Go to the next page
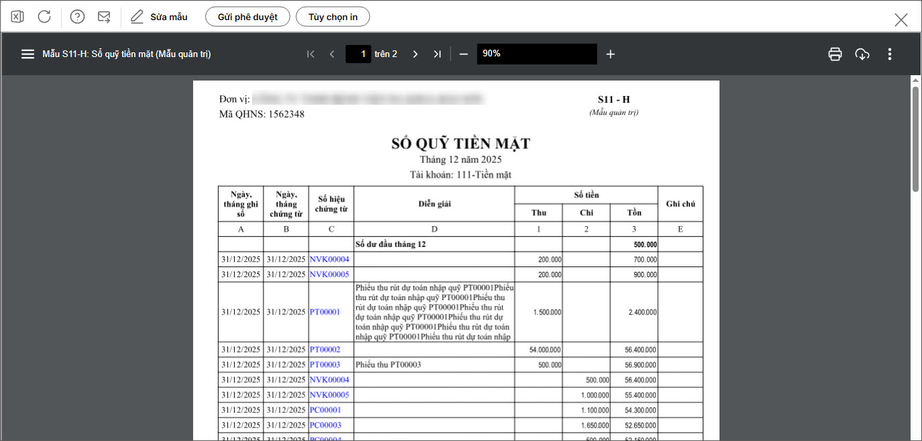Screen dimensions: 922x441 (415, 54)
